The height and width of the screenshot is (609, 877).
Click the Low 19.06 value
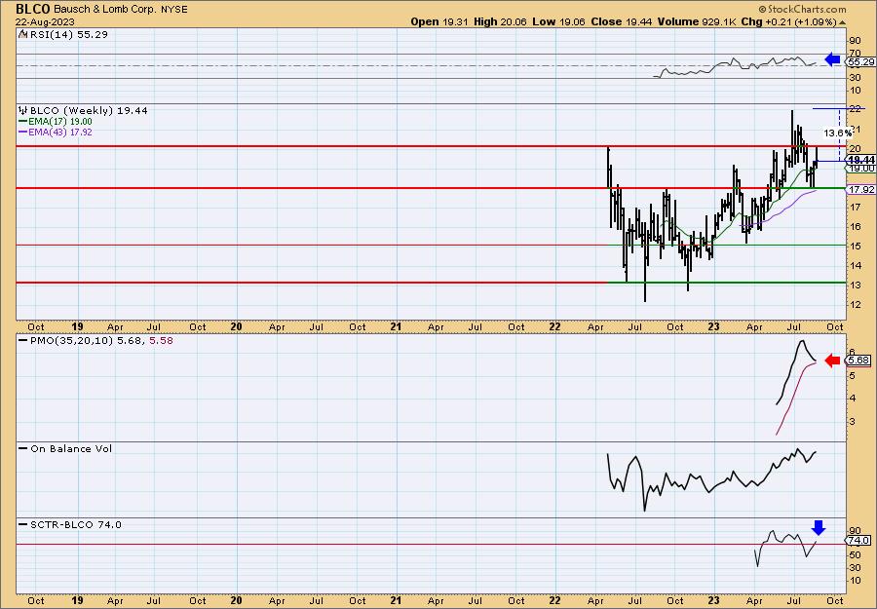pyautogui.click(x=558, y=21)
